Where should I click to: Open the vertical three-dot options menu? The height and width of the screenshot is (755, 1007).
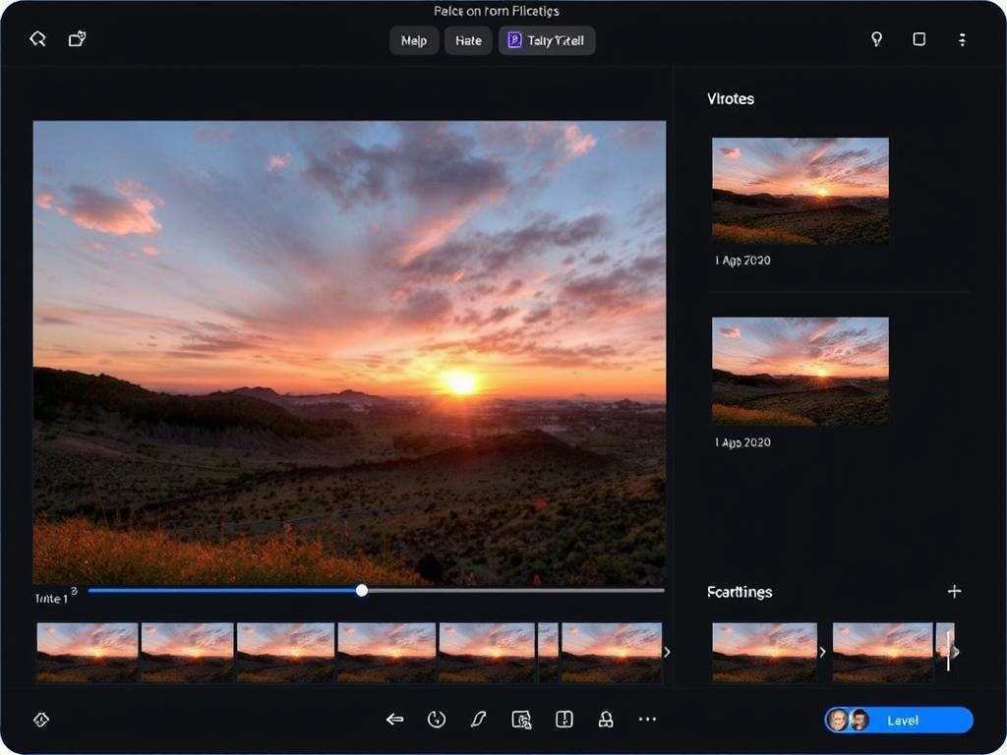coord(962,39)
